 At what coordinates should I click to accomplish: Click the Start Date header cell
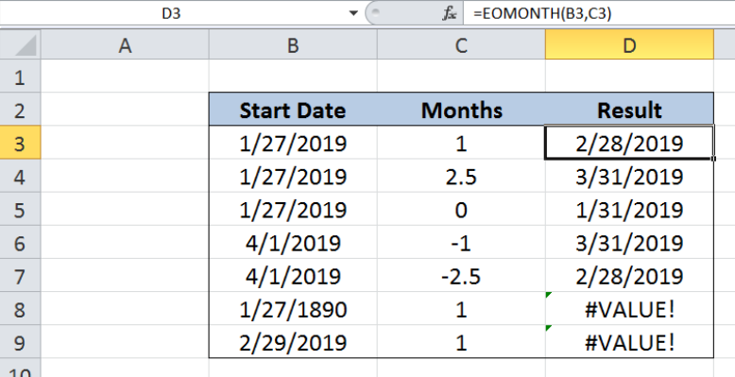(293, 110)
